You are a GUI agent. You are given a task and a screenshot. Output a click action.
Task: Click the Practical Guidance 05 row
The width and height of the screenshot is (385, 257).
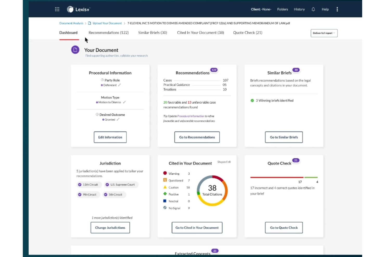pyautogui.click(x=195, y=85)
